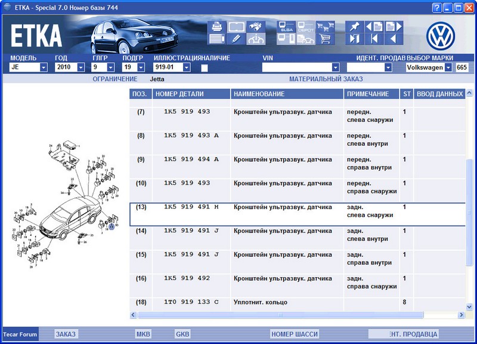Expand the МОДЕЛЬ dropdown showing JE
This screenshot has width=477, height=344.
pyautogui.click(x=44, y=67)
